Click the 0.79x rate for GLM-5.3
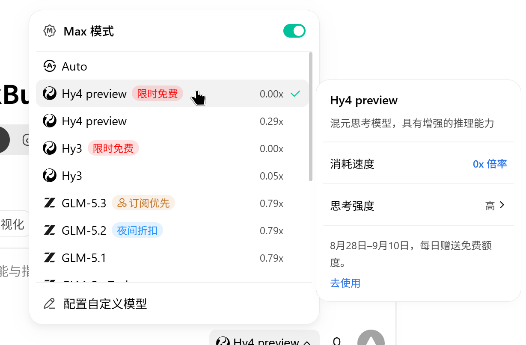This screenshot has width=526, height=345. click(271, 203)
